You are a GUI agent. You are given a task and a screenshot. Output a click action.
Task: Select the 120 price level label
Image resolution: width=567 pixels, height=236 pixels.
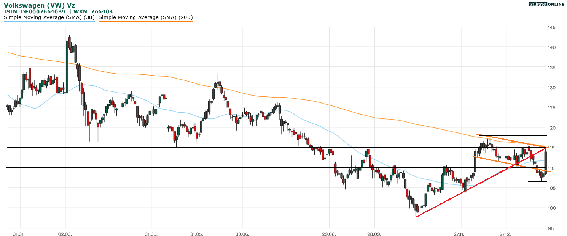(x=550, y=128)
